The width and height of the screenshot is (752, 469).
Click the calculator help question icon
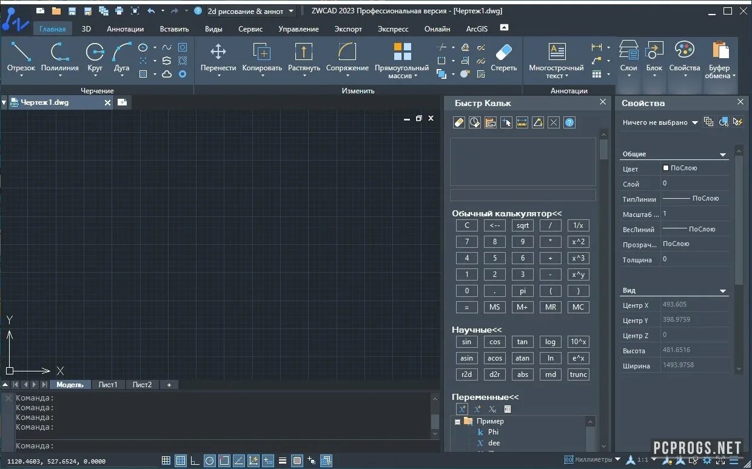[x=569, y=122]
